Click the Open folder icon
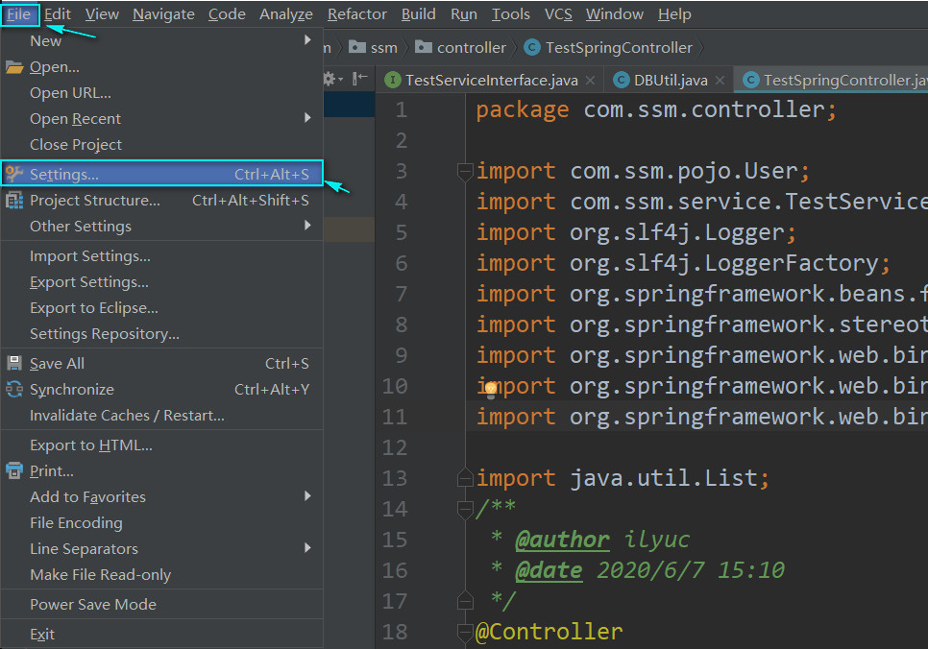928x649 pixels. point(14,67)
